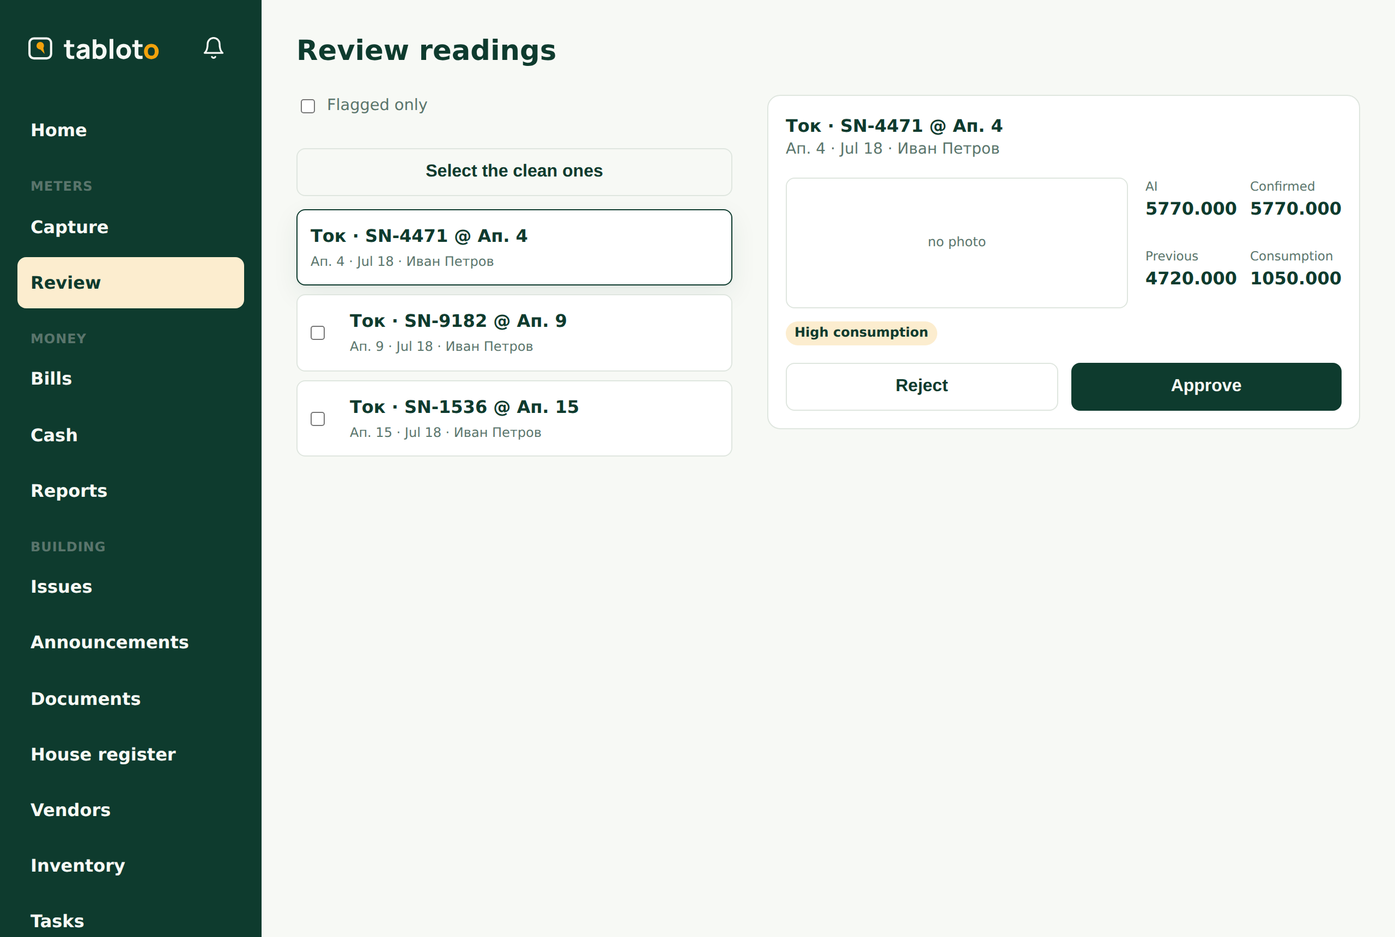Open the notifications bell
Viewport: 1395px width, 937px height.
coord(214,48)
